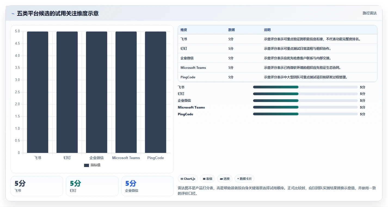Click the 进度 tag chip
388x207 pixels.
(x=225, y=179)
